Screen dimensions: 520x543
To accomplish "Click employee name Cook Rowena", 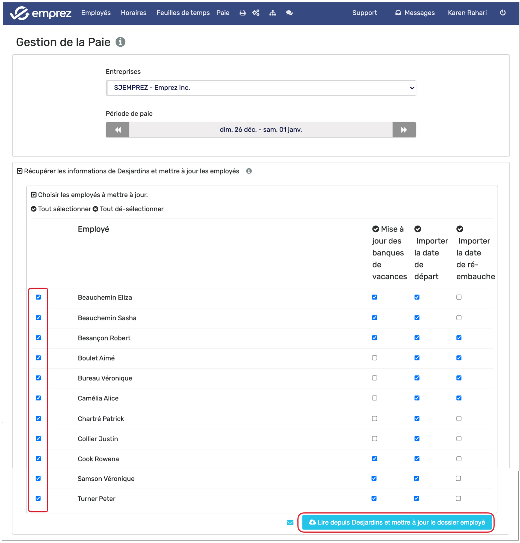I will click(x=98, y=459).
